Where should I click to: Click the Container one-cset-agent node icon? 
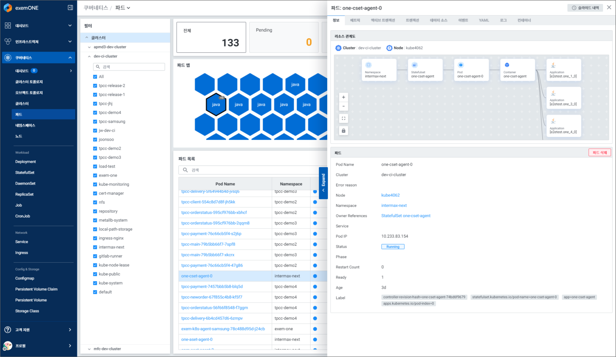tap(507, 65)
